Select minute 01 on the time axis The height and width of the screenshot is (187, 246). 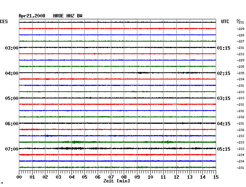32,177
